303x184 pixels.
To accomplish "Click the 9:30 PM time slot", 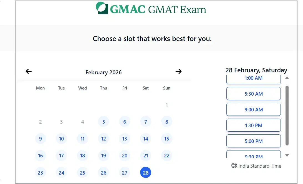I will pos(253,155).
